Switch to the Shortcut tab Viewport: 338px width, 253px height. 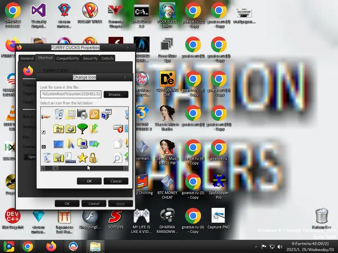click(x=45, y=58)
